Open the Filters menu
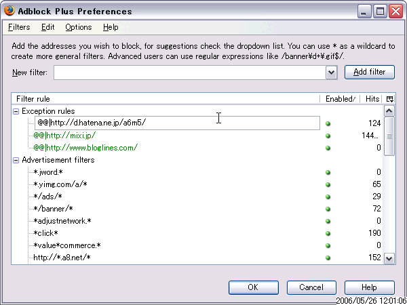 pyautogui.click(x=19, y=27)
